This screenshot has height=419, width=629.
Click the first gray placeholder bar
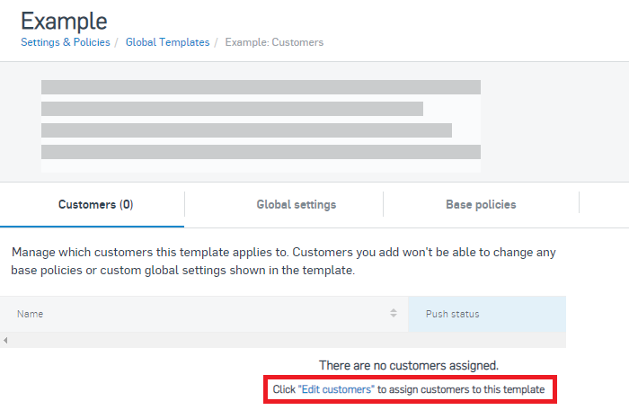[261, 87]
